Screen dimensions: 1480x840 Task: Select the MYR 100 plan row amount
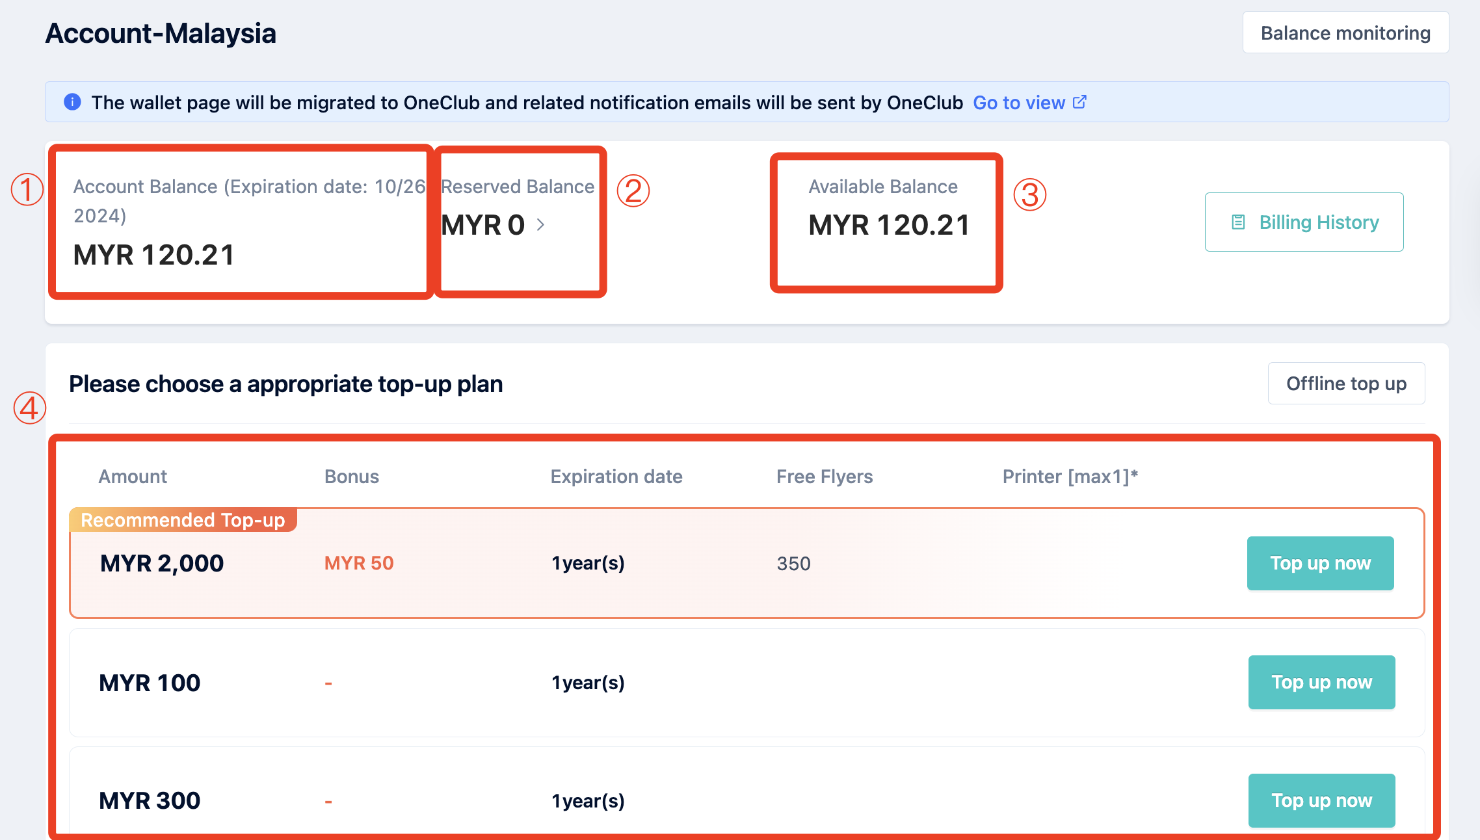point(150,683)
